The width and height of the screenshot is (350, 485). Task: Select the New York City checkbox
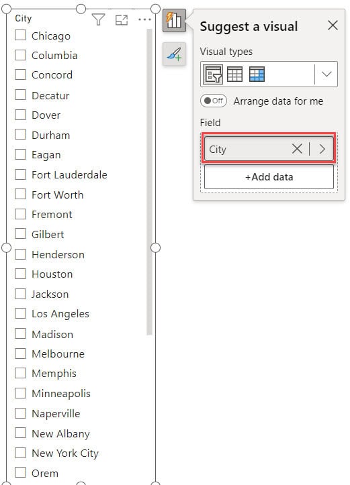click(x=20, y=453)
